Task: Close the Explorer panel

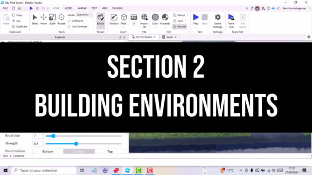Action: (124, 37)
